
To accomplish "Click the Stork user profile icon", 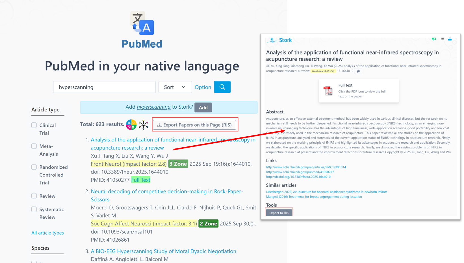I will point(450,39).
